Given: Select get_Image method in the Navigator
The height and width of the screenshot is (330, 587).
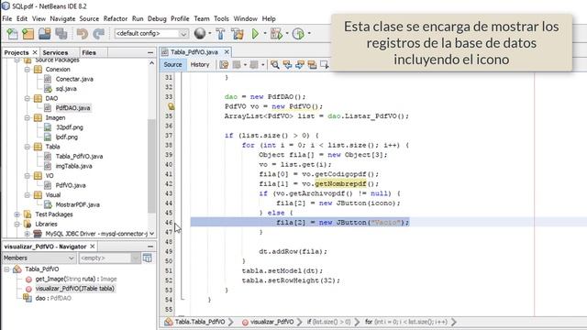Looking at the screenshot, I should point(76,279).
